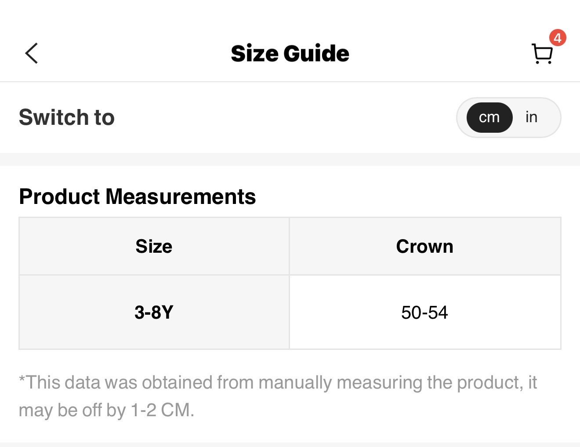The height and width of the screenshot is (447, 580).
Task: Click the Size Guide page title
Action: click(x=290, y=54)
